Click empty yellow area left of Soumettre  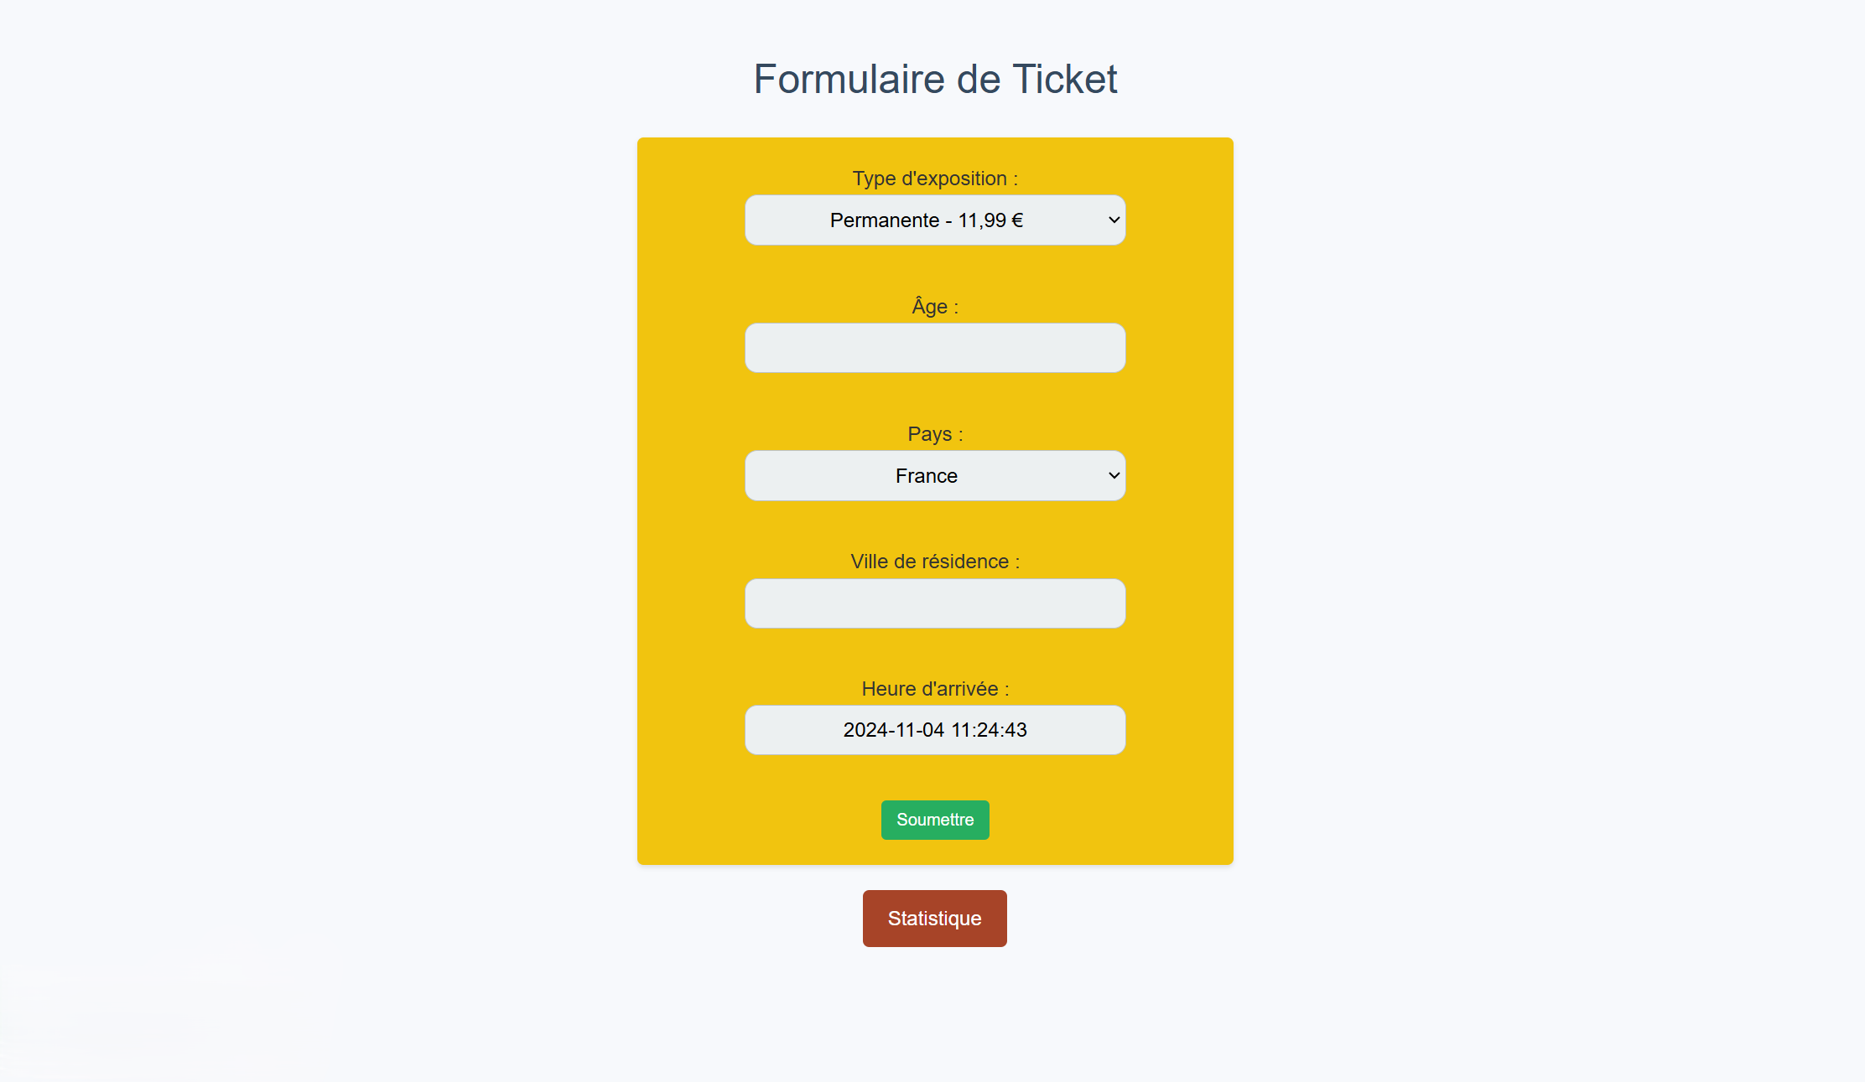click(755, 820)
